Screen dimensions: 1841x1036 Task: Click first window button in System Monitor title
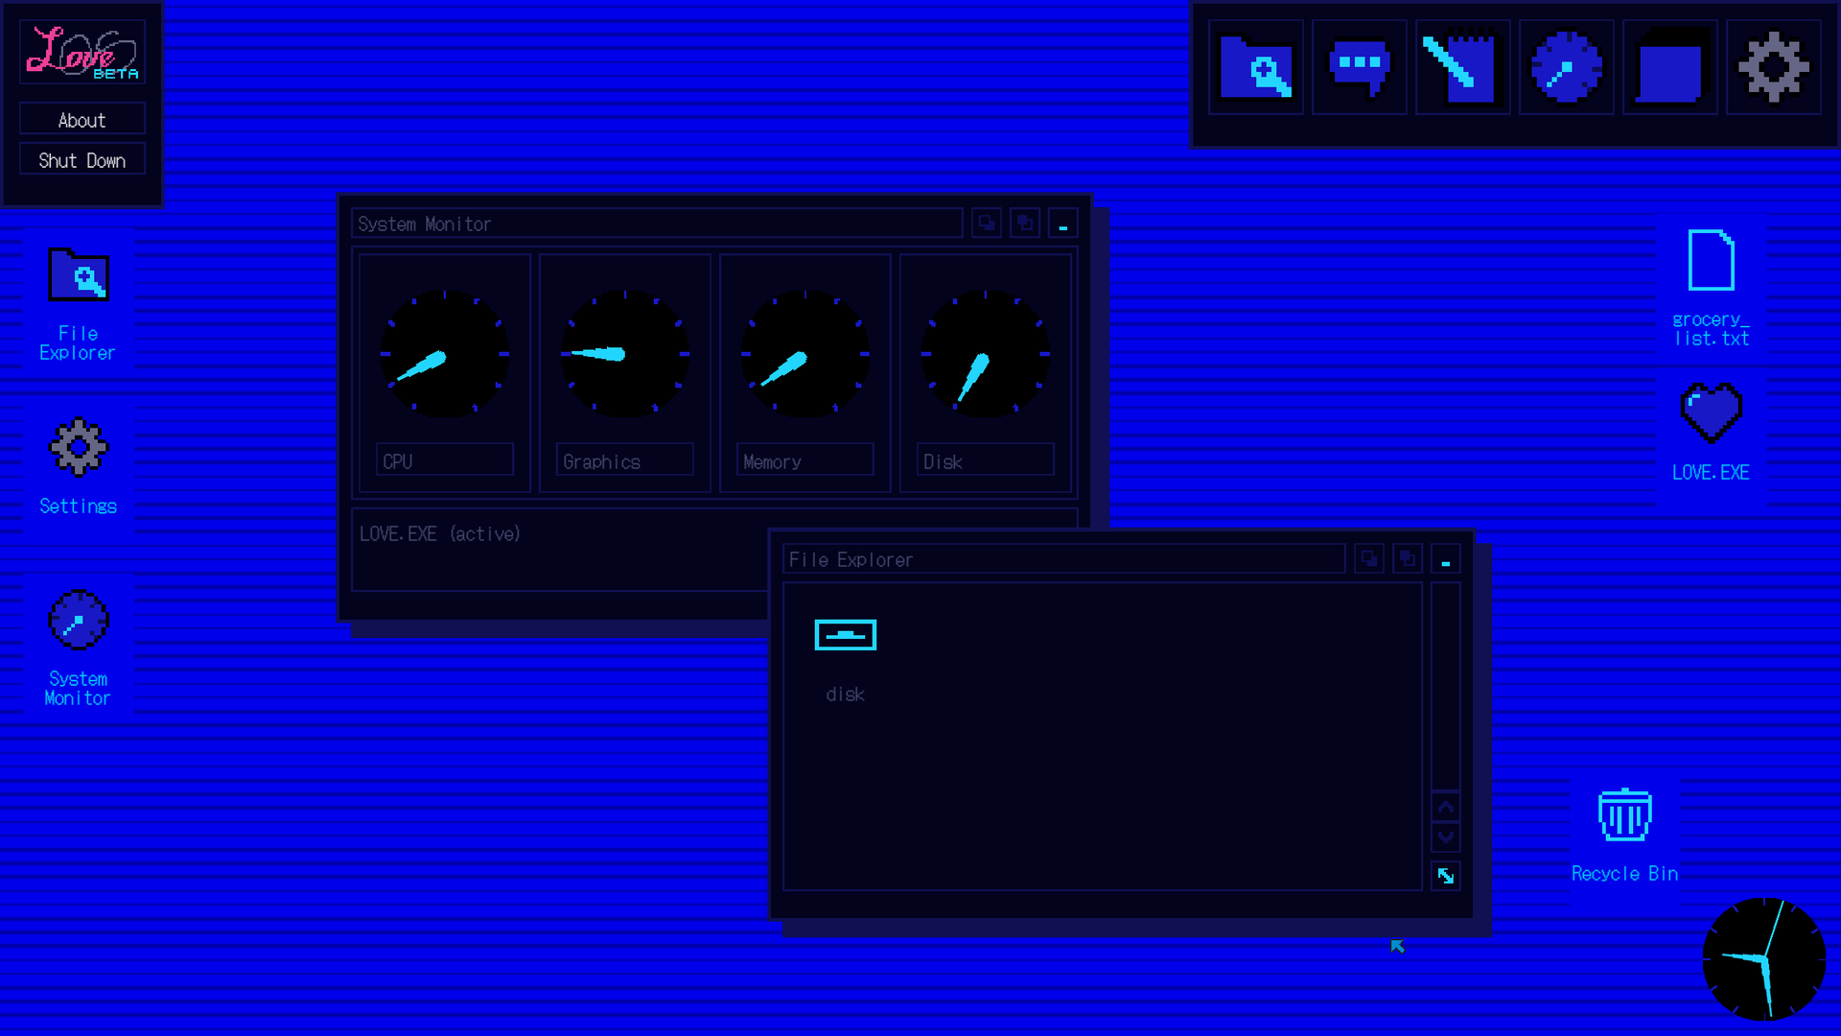(987, 224)
